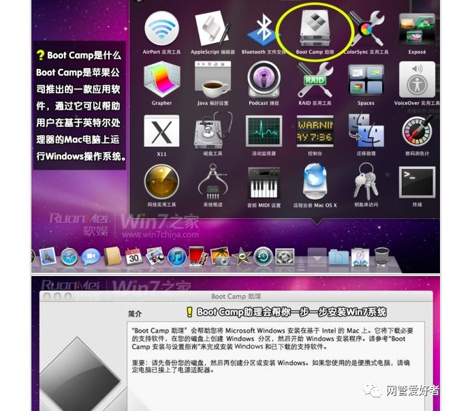Launch 迁移助理 (Migration Assistant)

coord(366,130)
